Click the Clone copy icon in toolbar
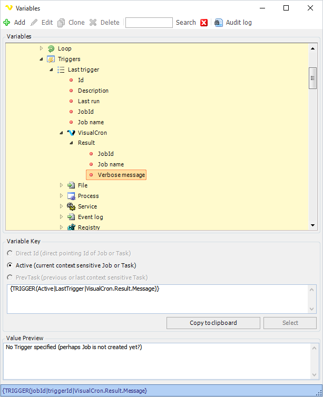The image size is (323, 397). (62, 23)
